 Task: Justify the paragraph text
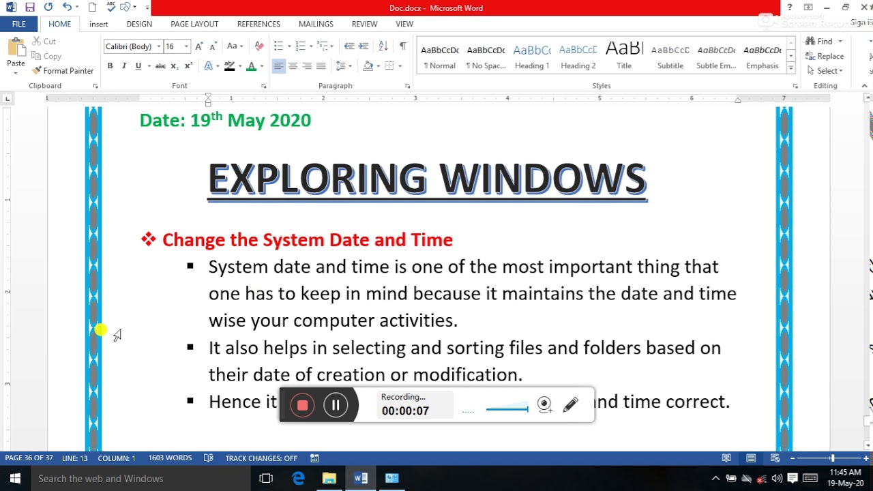click(321, 66)
